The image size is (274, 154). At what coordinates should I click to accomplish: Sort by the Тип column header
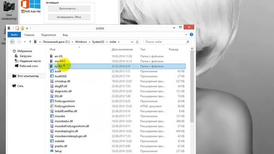click(x=143, y=50)
